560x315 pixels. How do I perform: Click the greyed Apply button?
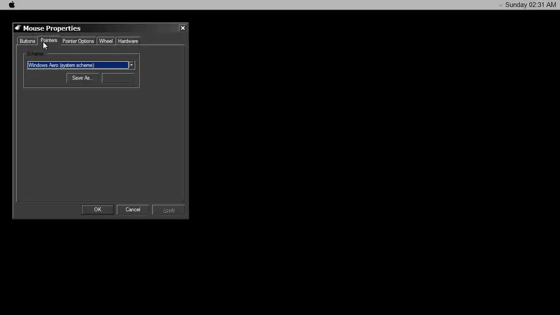(x=168, y=210)
